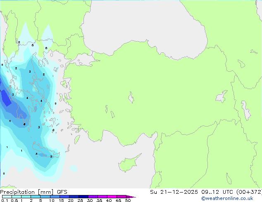The height and width of the screenshot is (202, 262).
Task: Click the weekday label "Su"
Action: 153,192
